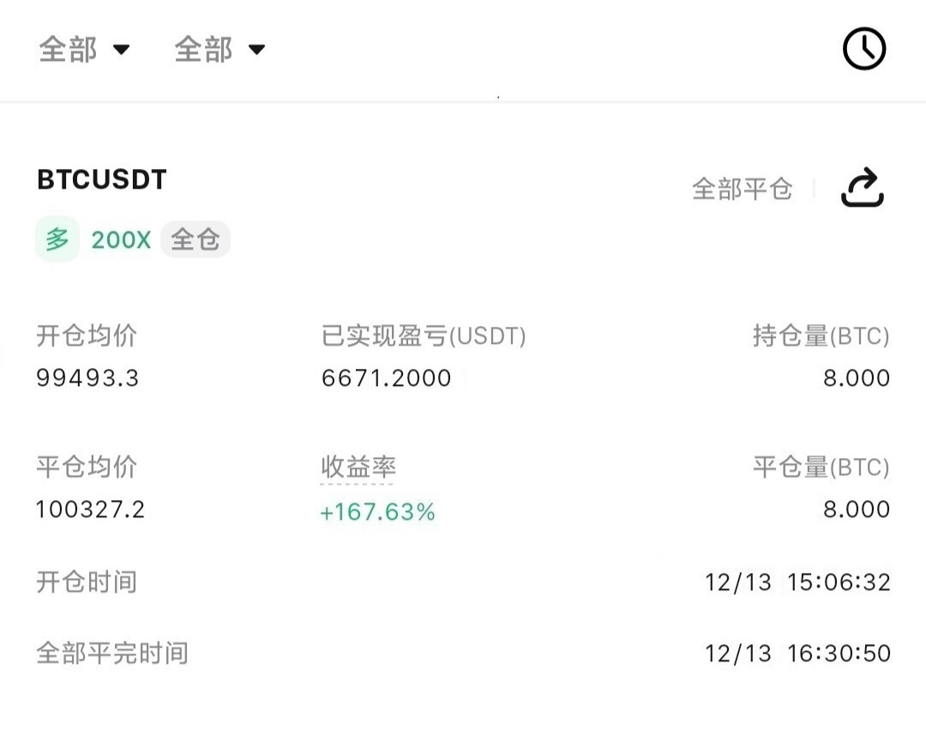Click the open time 12/13 15:06:32

coord(798,582)
